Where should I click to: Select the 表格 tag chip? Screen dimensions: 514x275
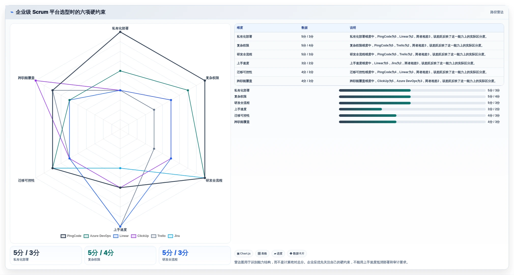coord(262,253)
